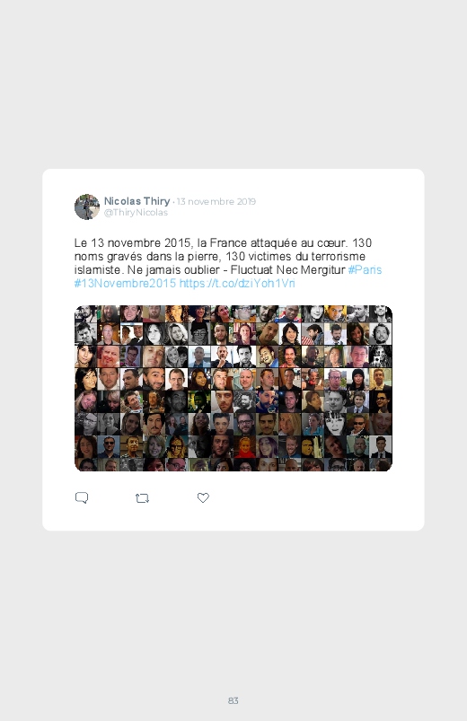Image resolution: width=467 pixels, height=721 pixels.
Task: Click the reply speech bubble icon
Action: [x=82, y=498]
